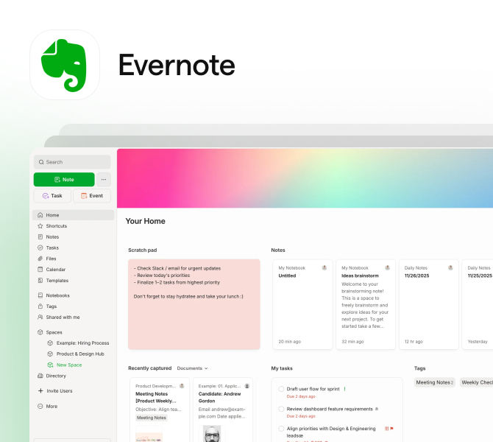Check off Review dashboard feature requirements

tap(281, 409)
